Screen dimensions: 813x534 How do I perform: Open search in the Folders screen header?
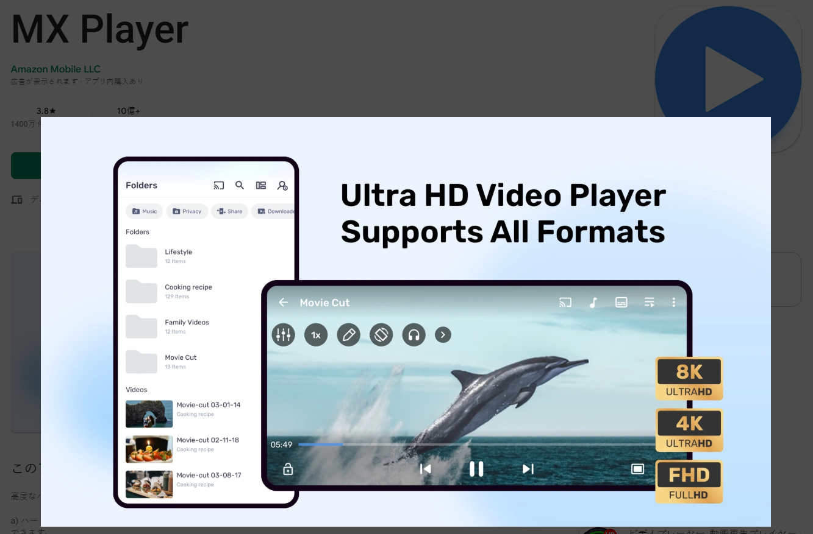pyautogui.click(x=240, y=186)
